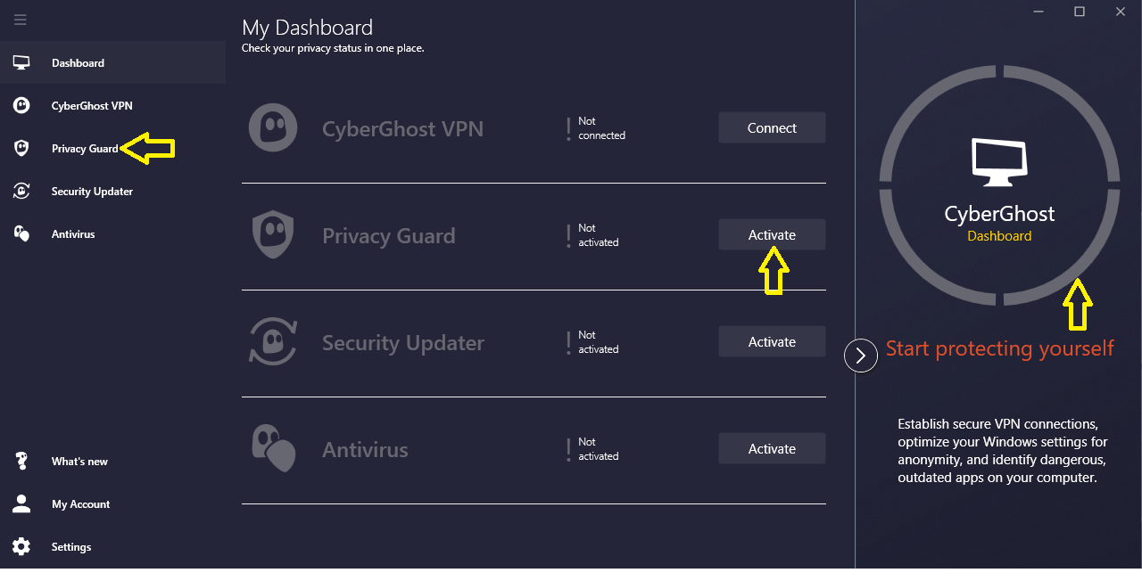Viewport: 1142px width, 581px height.
Task: Click the large Security Updater logo
Action: (273, 342)
